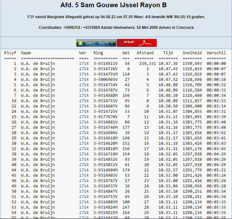Click the difference value 00:00:16
This screenshot has width=232, height=219.
216,80
